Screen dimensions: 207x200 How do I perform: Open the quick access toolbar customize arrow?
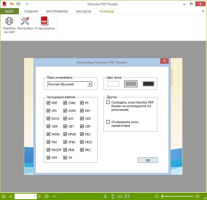(27, 4)
